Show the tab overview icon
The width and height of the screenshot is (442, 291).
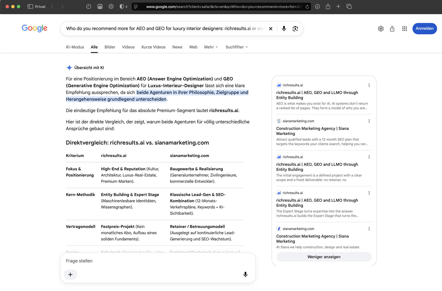click(x=349, y=6)
